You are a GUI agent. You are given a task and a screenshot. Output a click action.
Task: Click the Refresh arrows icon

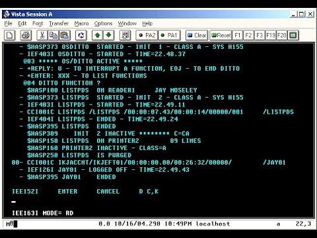pyautogui.click(x=81, y=35)
